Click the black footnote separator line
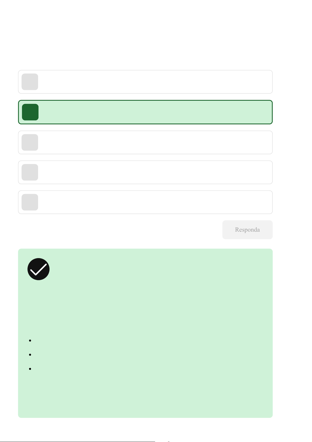The image size is (312, 442). pyautogui.click(x=79, y=442)
